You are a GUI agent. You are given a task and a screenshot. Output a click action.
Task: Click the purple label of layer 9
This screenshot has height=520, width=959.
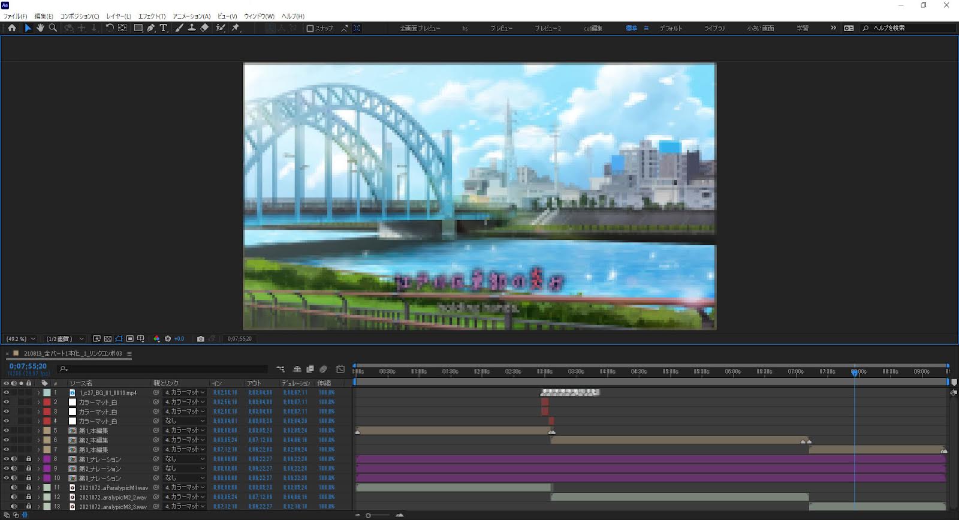click(47, 469)
